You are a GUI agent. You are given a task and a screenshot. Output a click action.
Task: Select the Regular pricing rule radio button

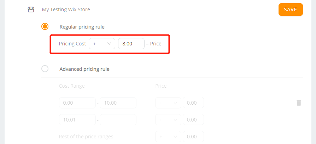pyautogui.click(x=45, y=26)
